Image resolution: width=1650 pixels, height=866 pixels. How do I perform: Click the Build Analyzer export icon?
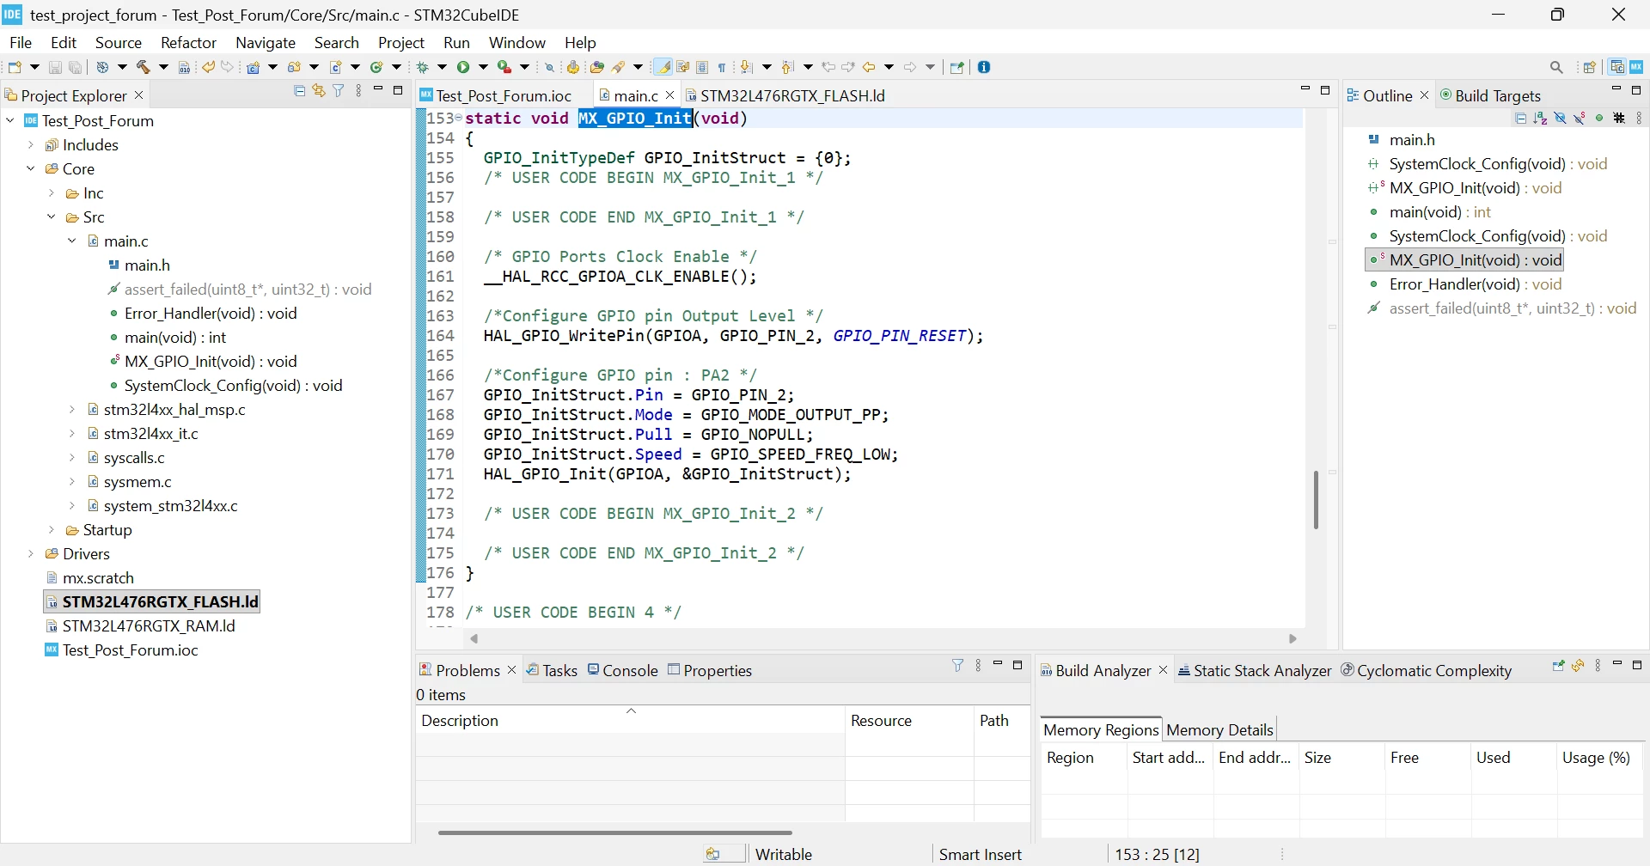(x=1558, y=665)
